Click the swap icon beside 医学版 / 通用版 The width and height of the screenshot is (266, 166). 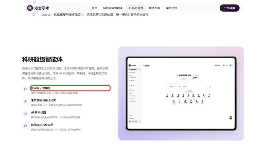click(x=25, y=89)
